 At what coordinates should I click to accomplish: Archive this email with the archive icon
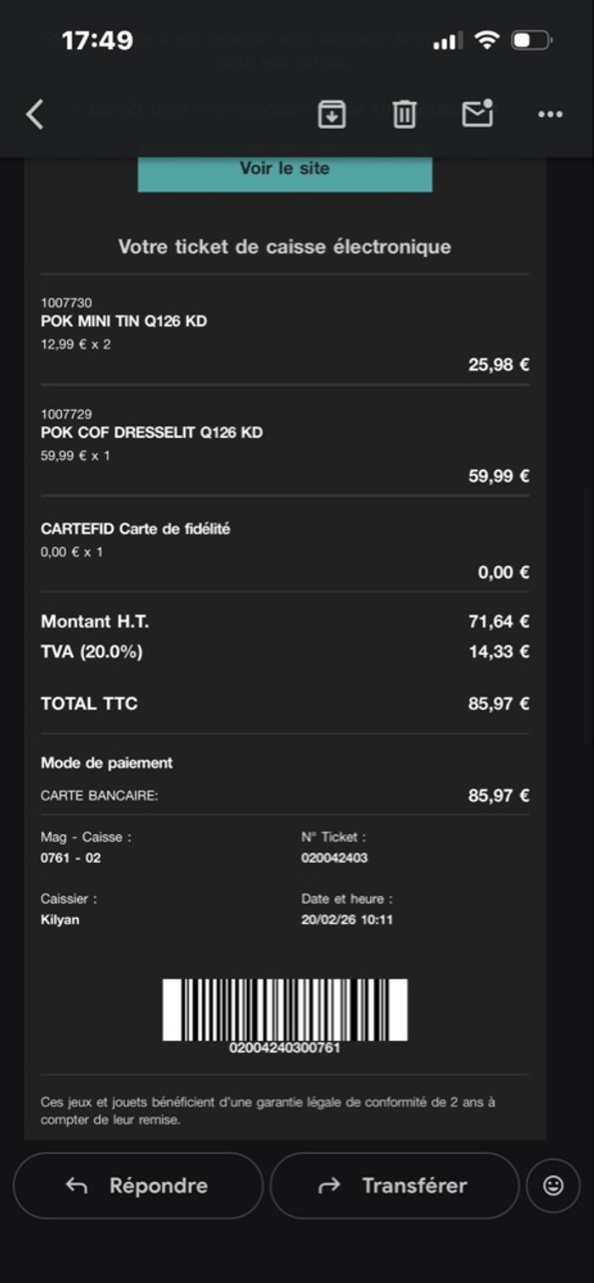pyautogui.click(x=332, y=114)
